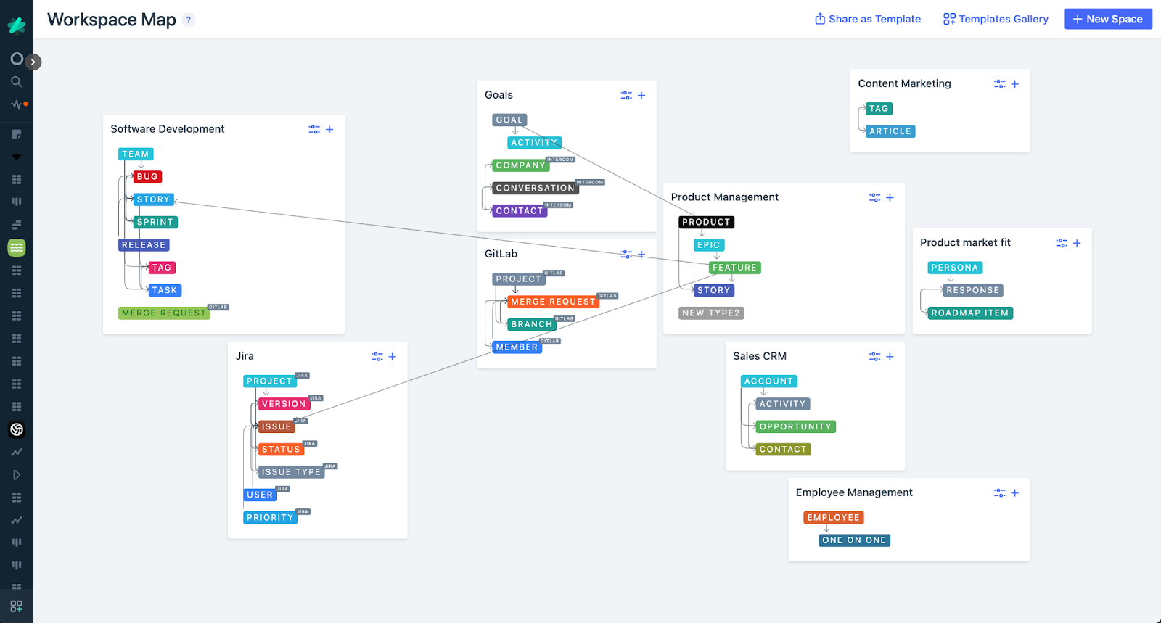Click the Jira space title
The width and height of the screenshot is (1161, 623).
245,357
